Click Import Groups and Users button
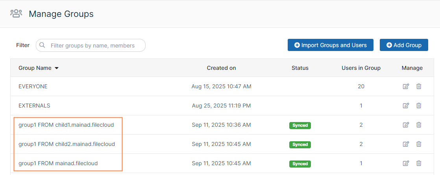Viewport: 440px width, 175px height. tap(331, 45)
